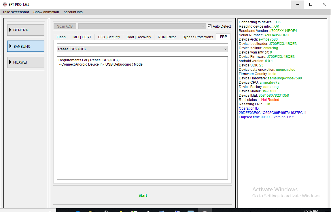Expand the GENERAL section
Screen dimensions: 331x212
26,30
